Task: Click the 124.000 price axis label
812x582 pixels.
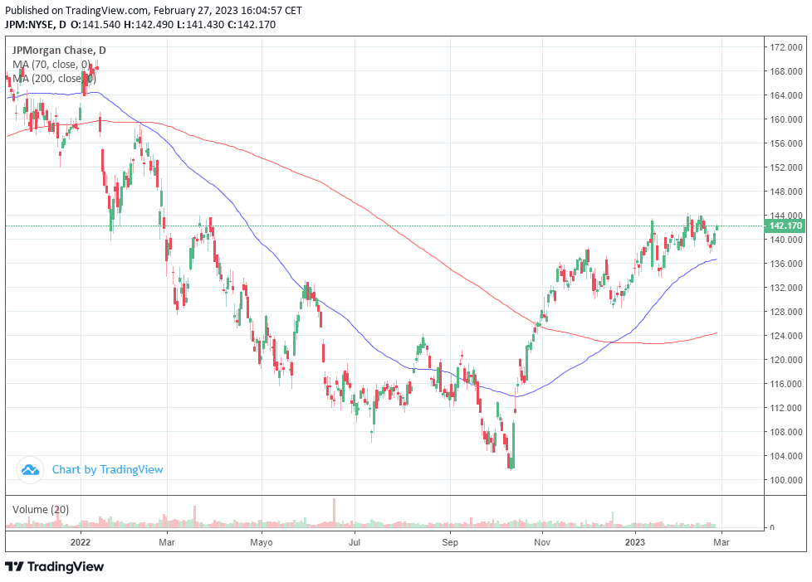Action: (786, 336)
